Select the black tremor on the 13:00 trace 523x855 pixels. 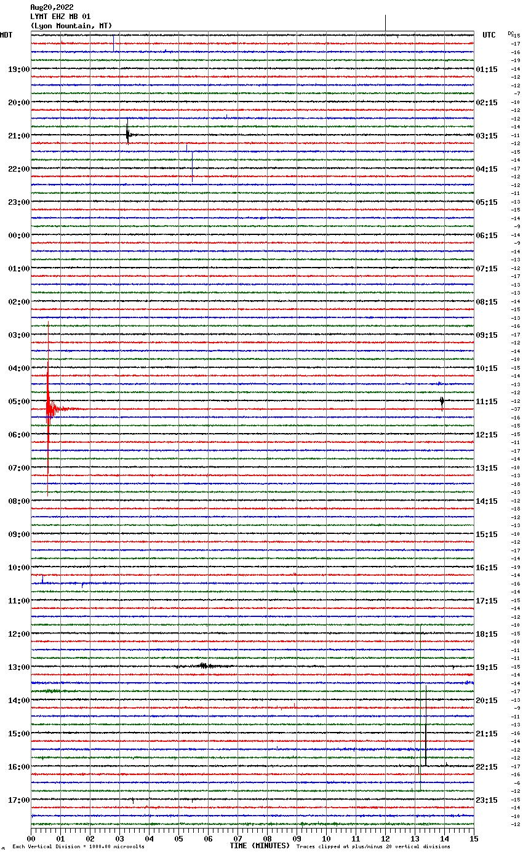(204, 666)
